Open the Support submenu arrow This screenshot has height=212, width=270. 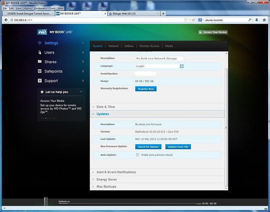83,81
